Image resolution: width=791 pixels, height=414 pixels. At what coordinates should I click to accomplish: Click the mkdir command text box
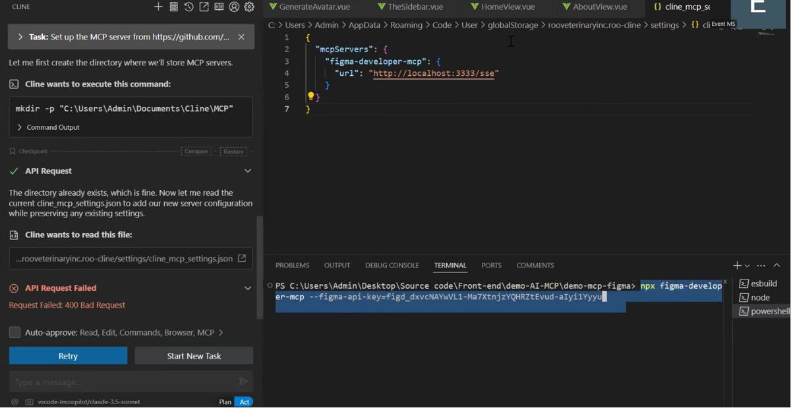[131, 108]
